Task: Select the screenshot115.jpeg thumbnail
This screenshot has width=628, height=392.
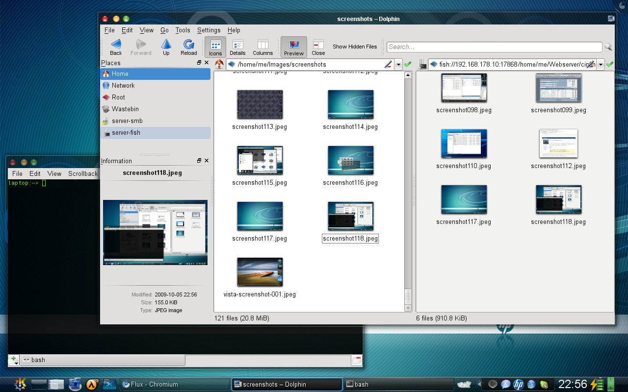Action: coord(260,160)
